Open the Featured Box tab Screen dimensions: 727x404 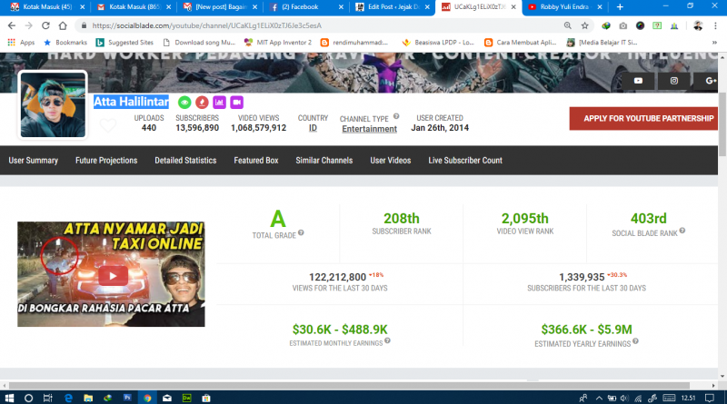pyautogui.click(x=256, y=161)
